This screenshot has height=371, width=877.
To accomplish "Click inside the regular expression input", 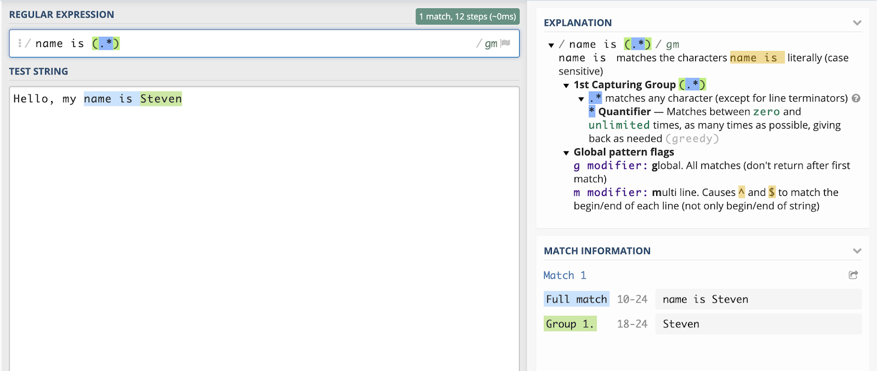I will [264, 43].
